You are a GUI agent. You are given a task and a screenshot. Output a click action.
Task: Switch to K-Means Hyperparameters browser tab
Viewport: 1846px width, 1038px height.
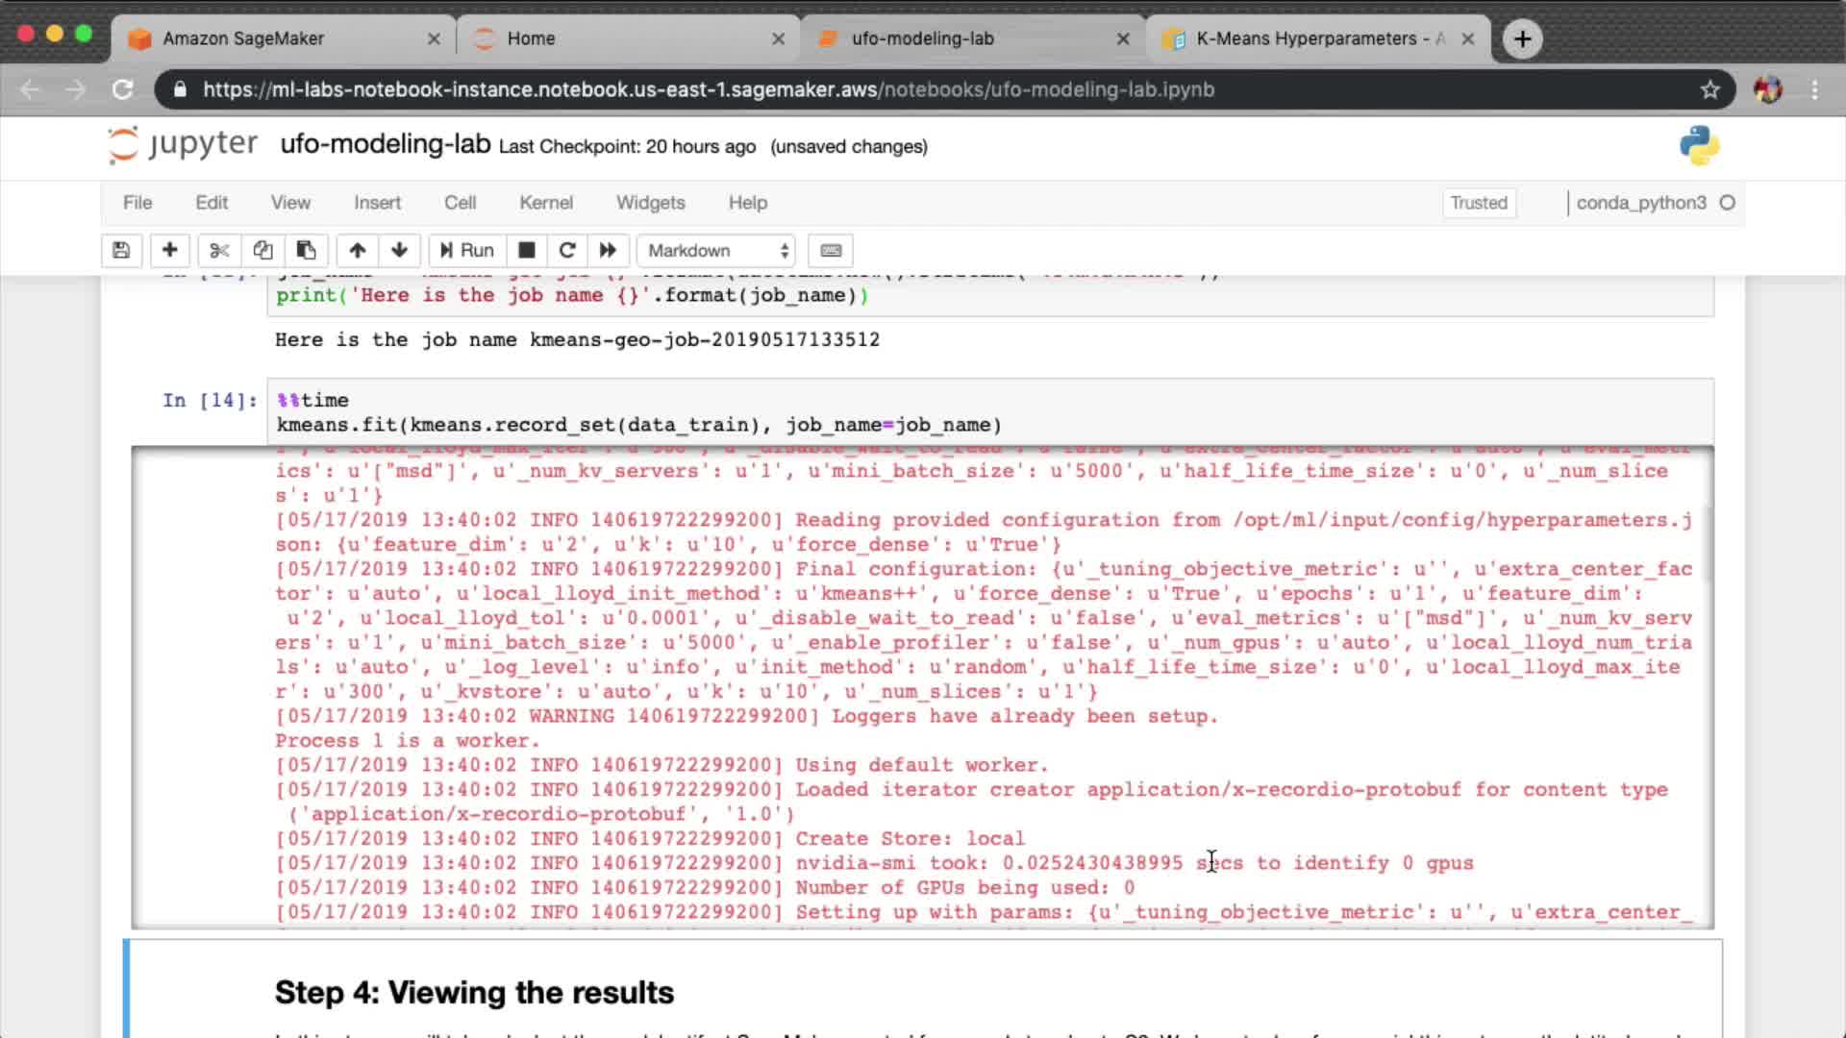1308,38
